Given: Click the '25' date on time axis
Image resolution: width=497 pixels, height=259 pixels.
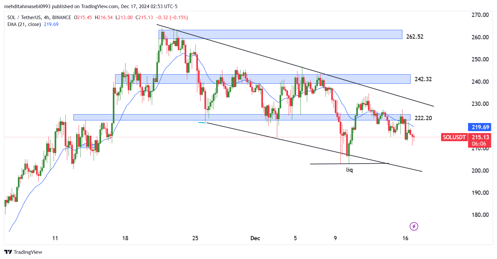Looking at the screenshot, I should (195, 238).
